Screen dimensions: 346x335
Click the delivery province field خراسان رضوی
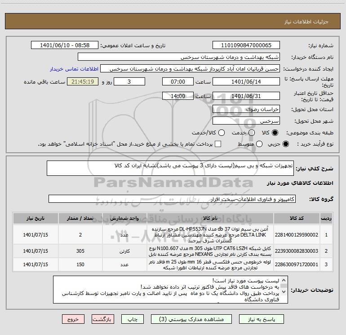click(x=246, y=109)
